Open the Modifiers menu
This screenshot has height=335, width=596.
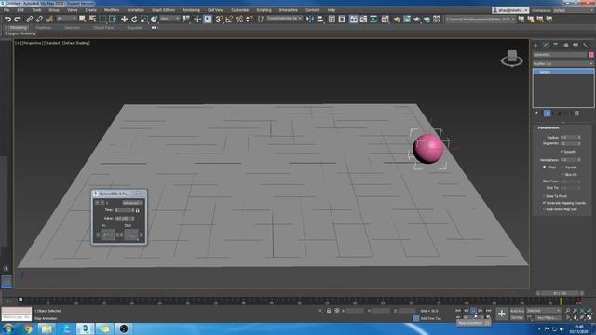pos(112,10)
